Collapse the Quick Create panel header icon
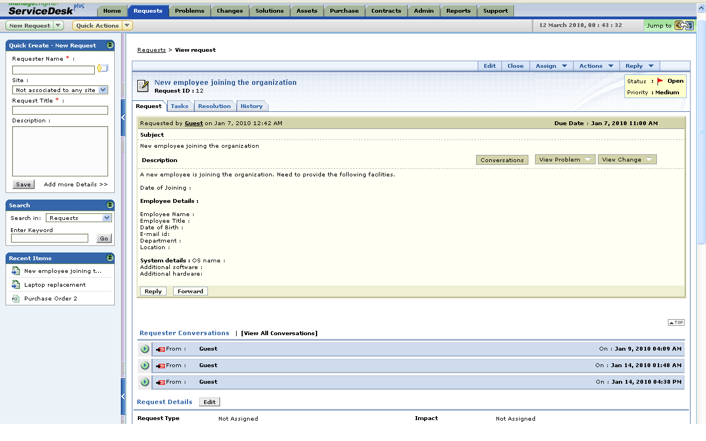The width and height of the screenshot is (706, 441). click(110, 45)
